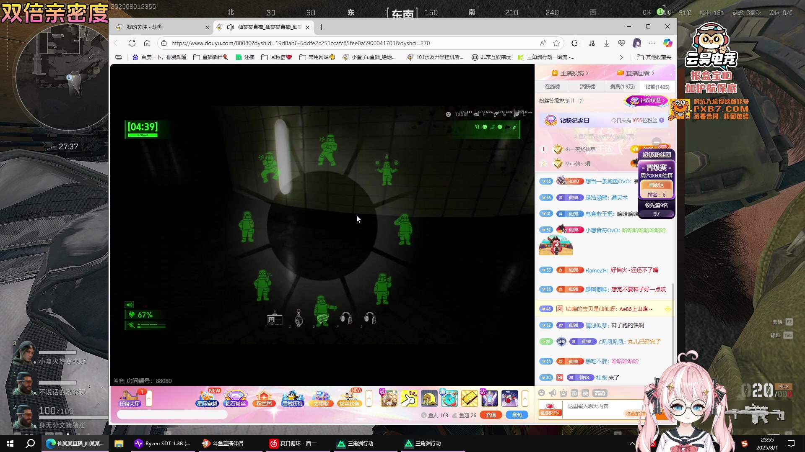Image resolution: width=805 pixels, height=452 pixels.
Task: Open the 背包 backpack button
Action: point(517,415)
